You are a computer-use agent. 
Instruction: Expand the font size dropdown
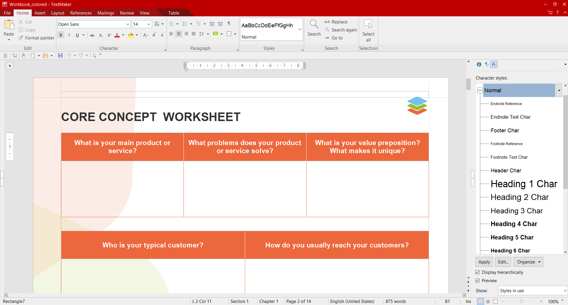[149, 24]
